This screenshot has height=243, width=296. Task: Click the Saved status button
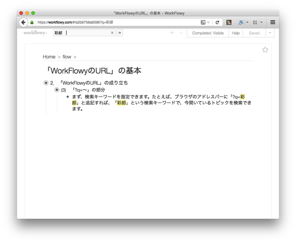254,33
